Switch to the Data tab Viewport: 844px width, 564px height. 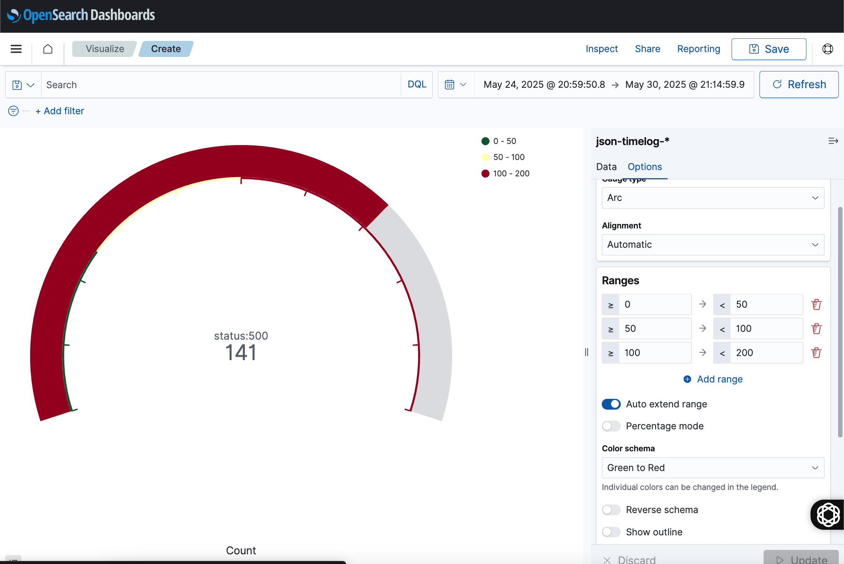click(x=606, y=167)
